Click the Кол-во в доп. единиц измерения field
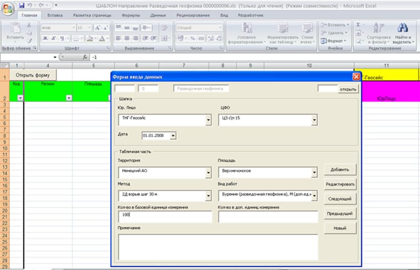Image resolution: width=420 pixels, height=270 pixels. pos(268,217)
